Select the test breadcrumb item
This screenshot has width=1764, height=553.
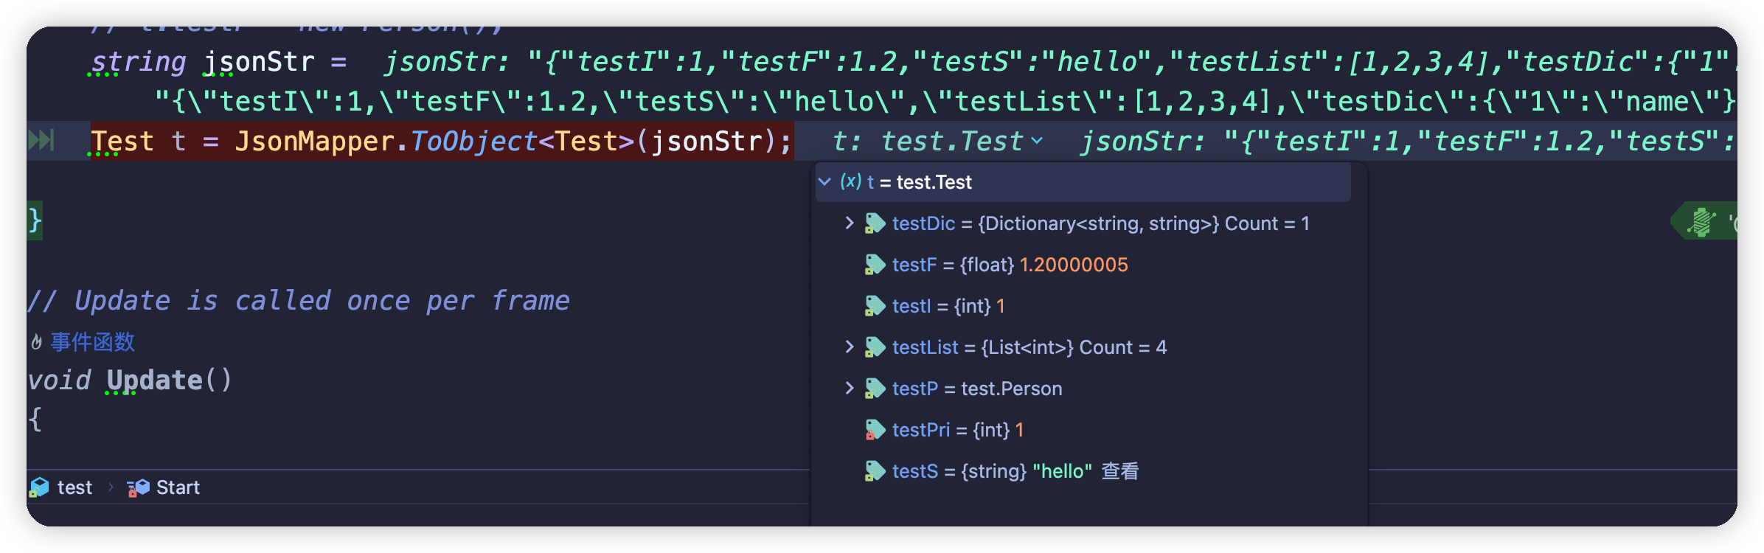pyautogui.click(x=74, y=487)
